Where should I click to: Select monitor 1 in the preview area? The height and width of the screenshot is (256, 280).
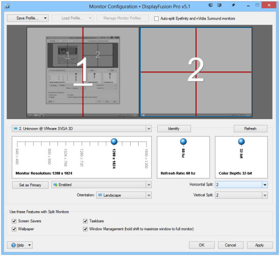point(83,72)
